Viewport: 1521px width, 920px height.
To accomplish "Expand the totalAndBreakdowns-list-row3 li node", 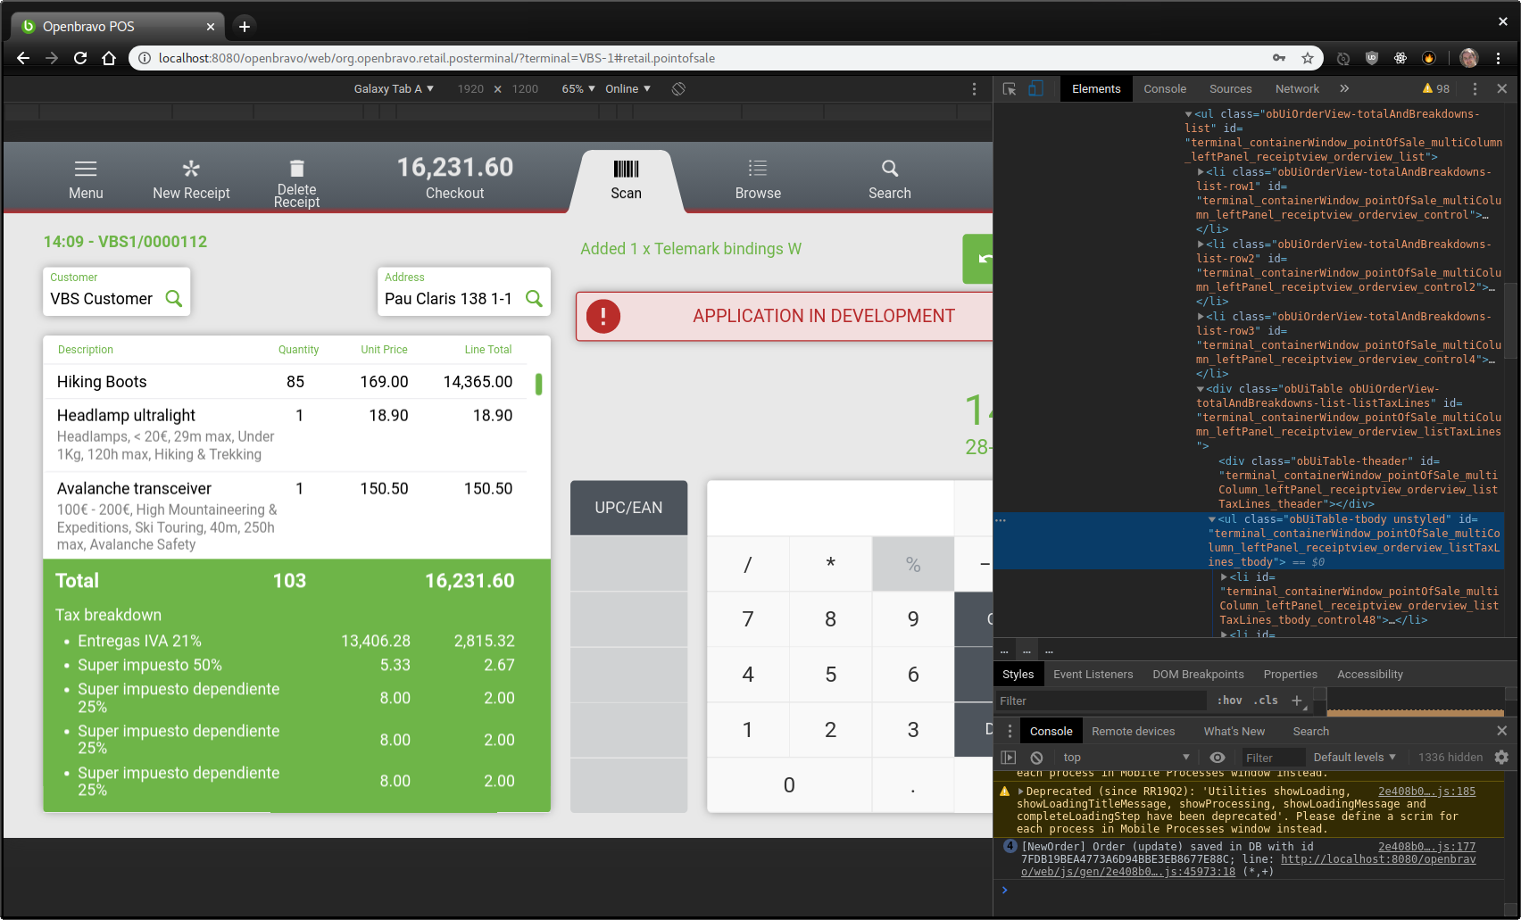I will [x=1201, y=317].
